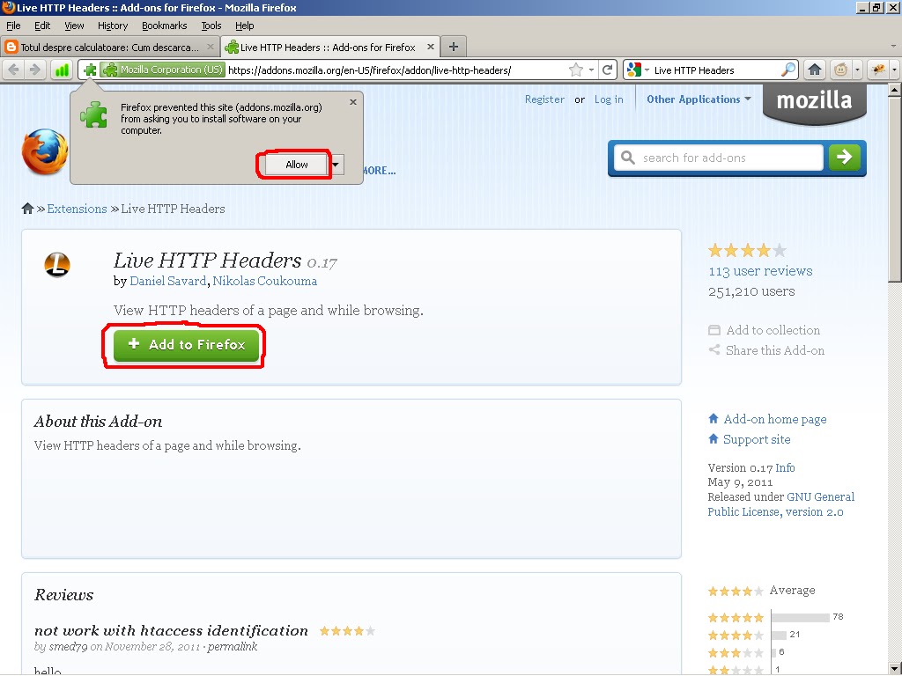The height and width of the screenshot is (676, 902).
Task: Switch to Totul despre calculatoare tab
Action: click(110, 47)
